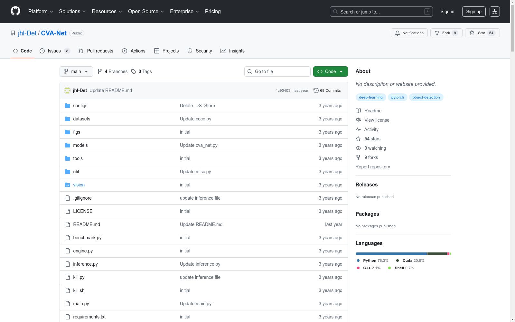Viewport: 515px width, 322px height.
Task: Click the license scale icon in About
Action: click(x=358, y=120)
